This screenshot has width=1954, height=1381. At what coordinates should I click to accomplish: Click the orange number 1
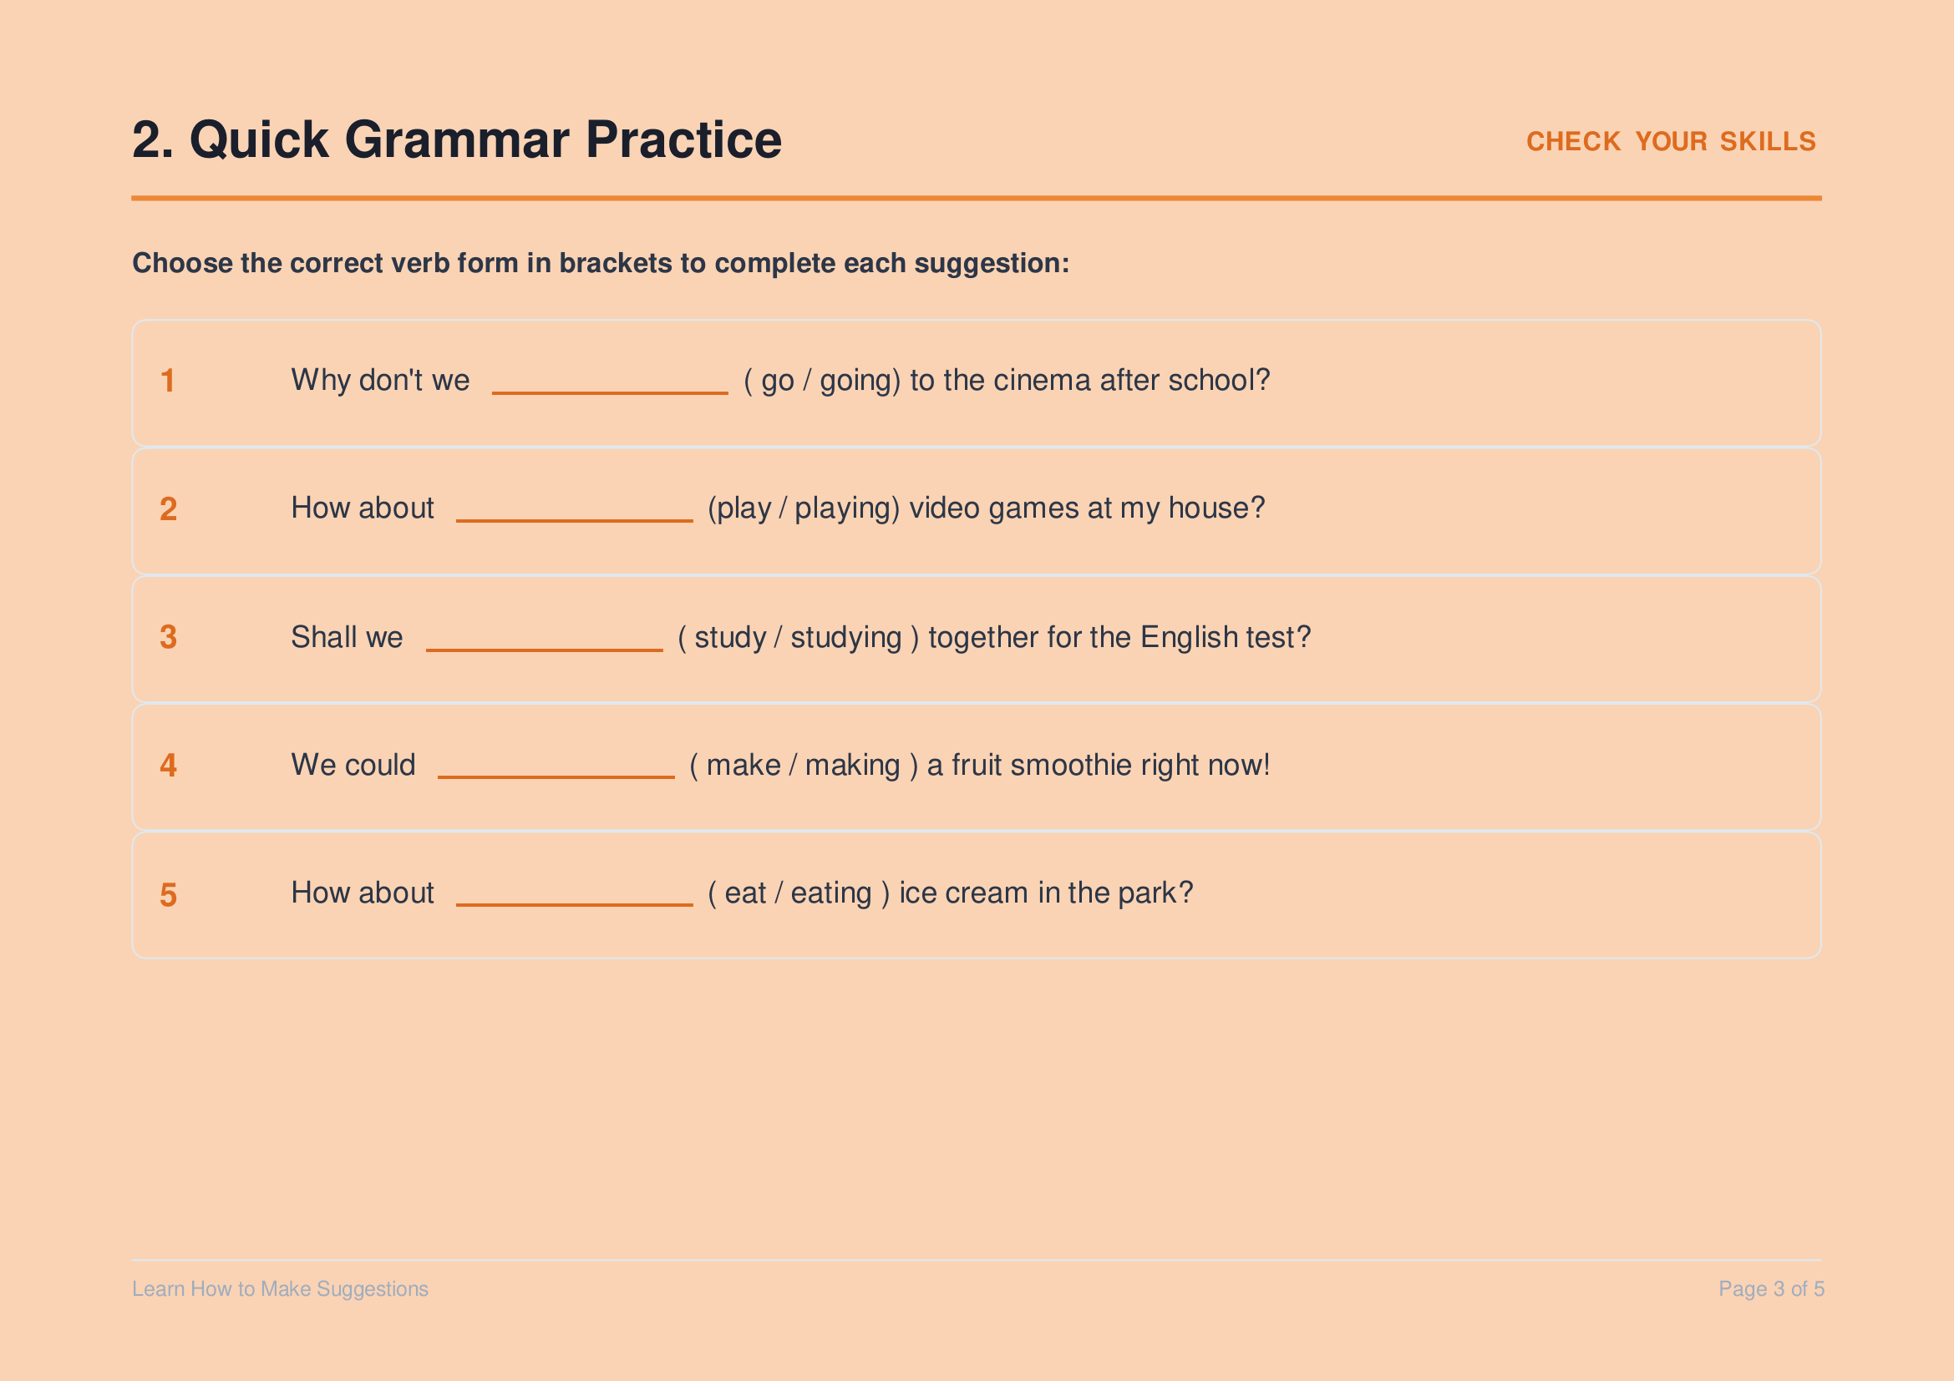point(168,380)
